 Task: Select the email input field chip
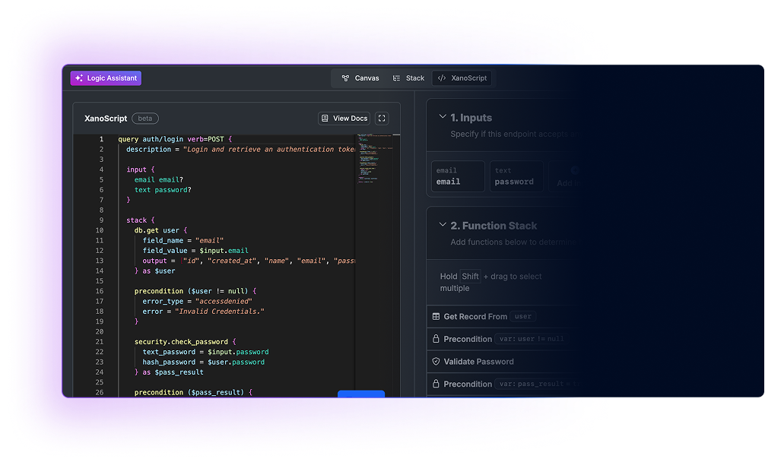(458, 176)
